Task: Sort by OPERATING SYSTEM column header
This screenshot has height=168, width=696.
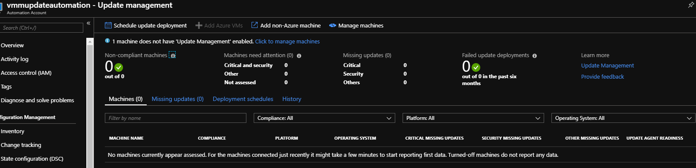Action: coord(355,138)
